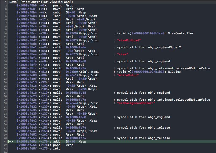216x153 pixels.
Task: Click the objc_release comment on line 37
Action: click(143, 128)
